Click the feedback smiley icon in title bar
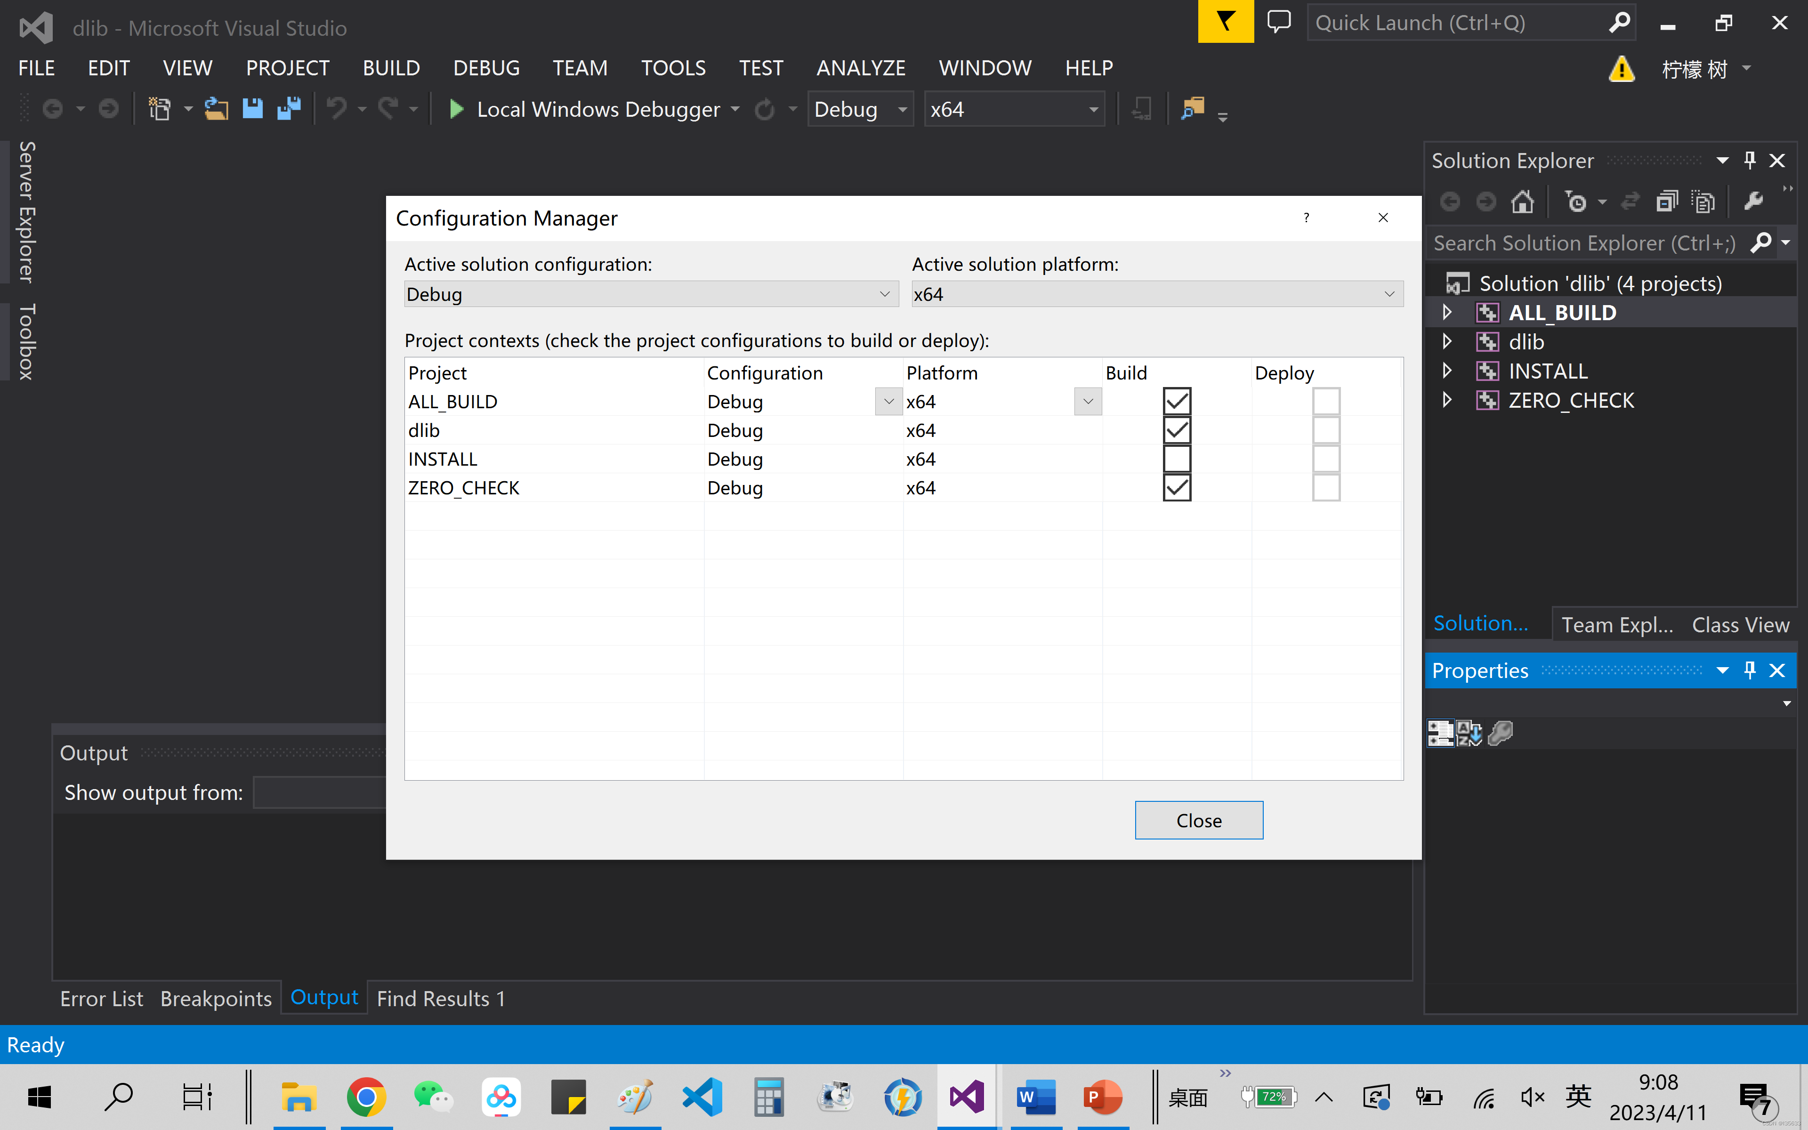Image resolution: width=1808 pixels, height=1130 pixels. point(1278,22)
